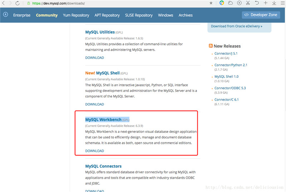286x192 pixels.
Task: Click the green lock security icon
Action: pos(29,3)
